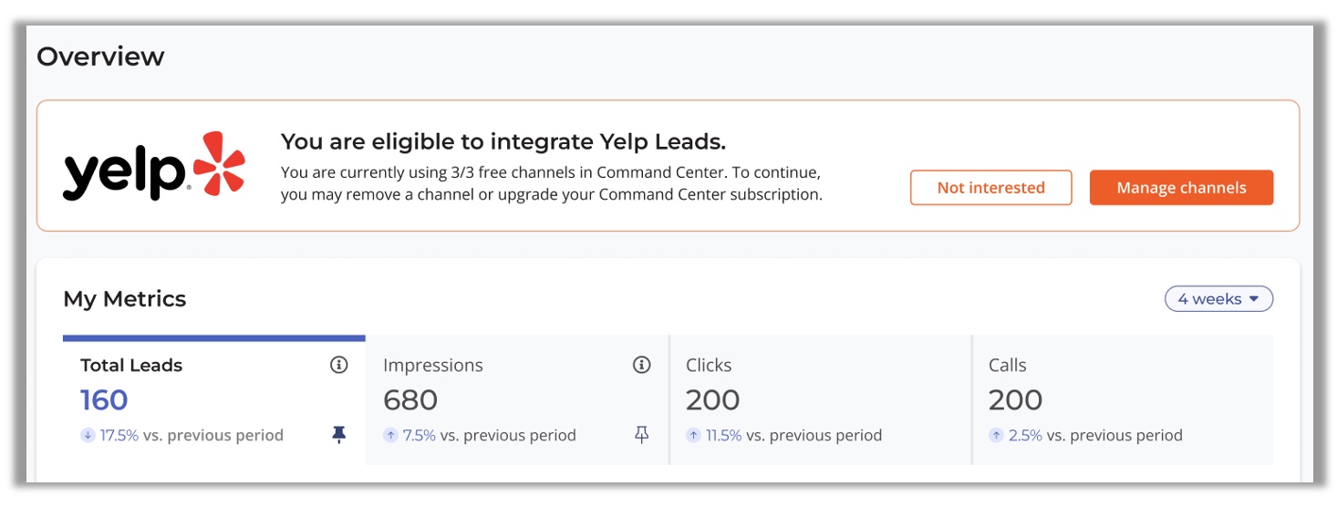Click the Yelp logo in the banner

[154, 166]
